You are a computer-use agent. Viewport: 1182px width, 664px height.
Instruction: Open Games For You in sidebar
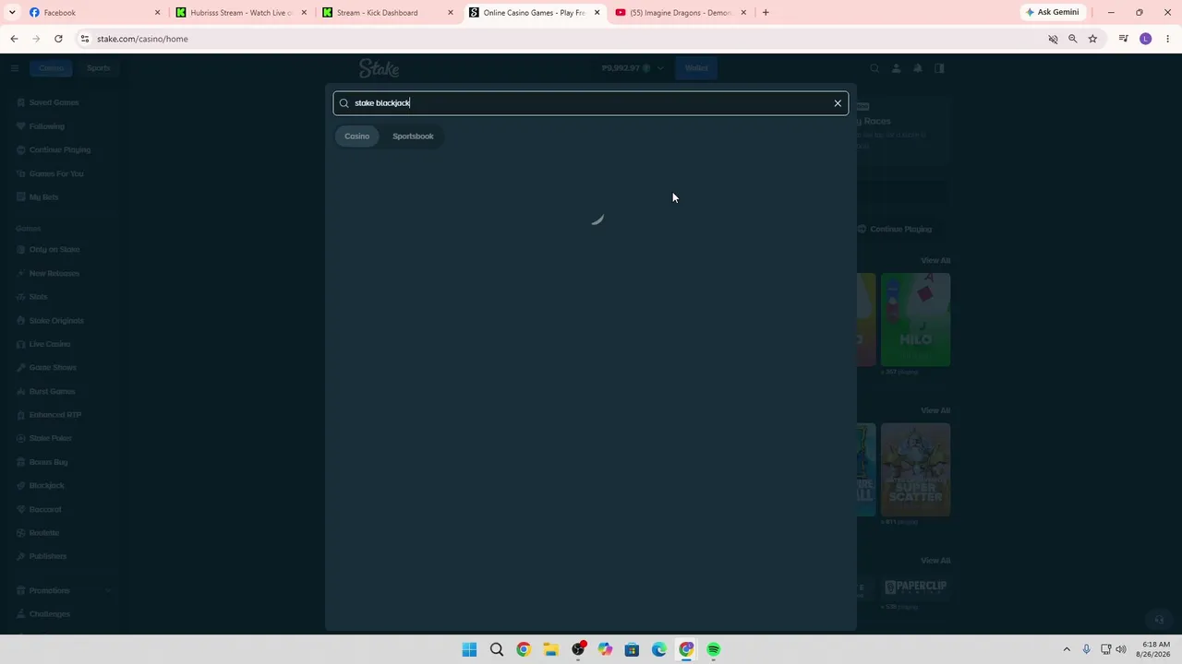55,173
